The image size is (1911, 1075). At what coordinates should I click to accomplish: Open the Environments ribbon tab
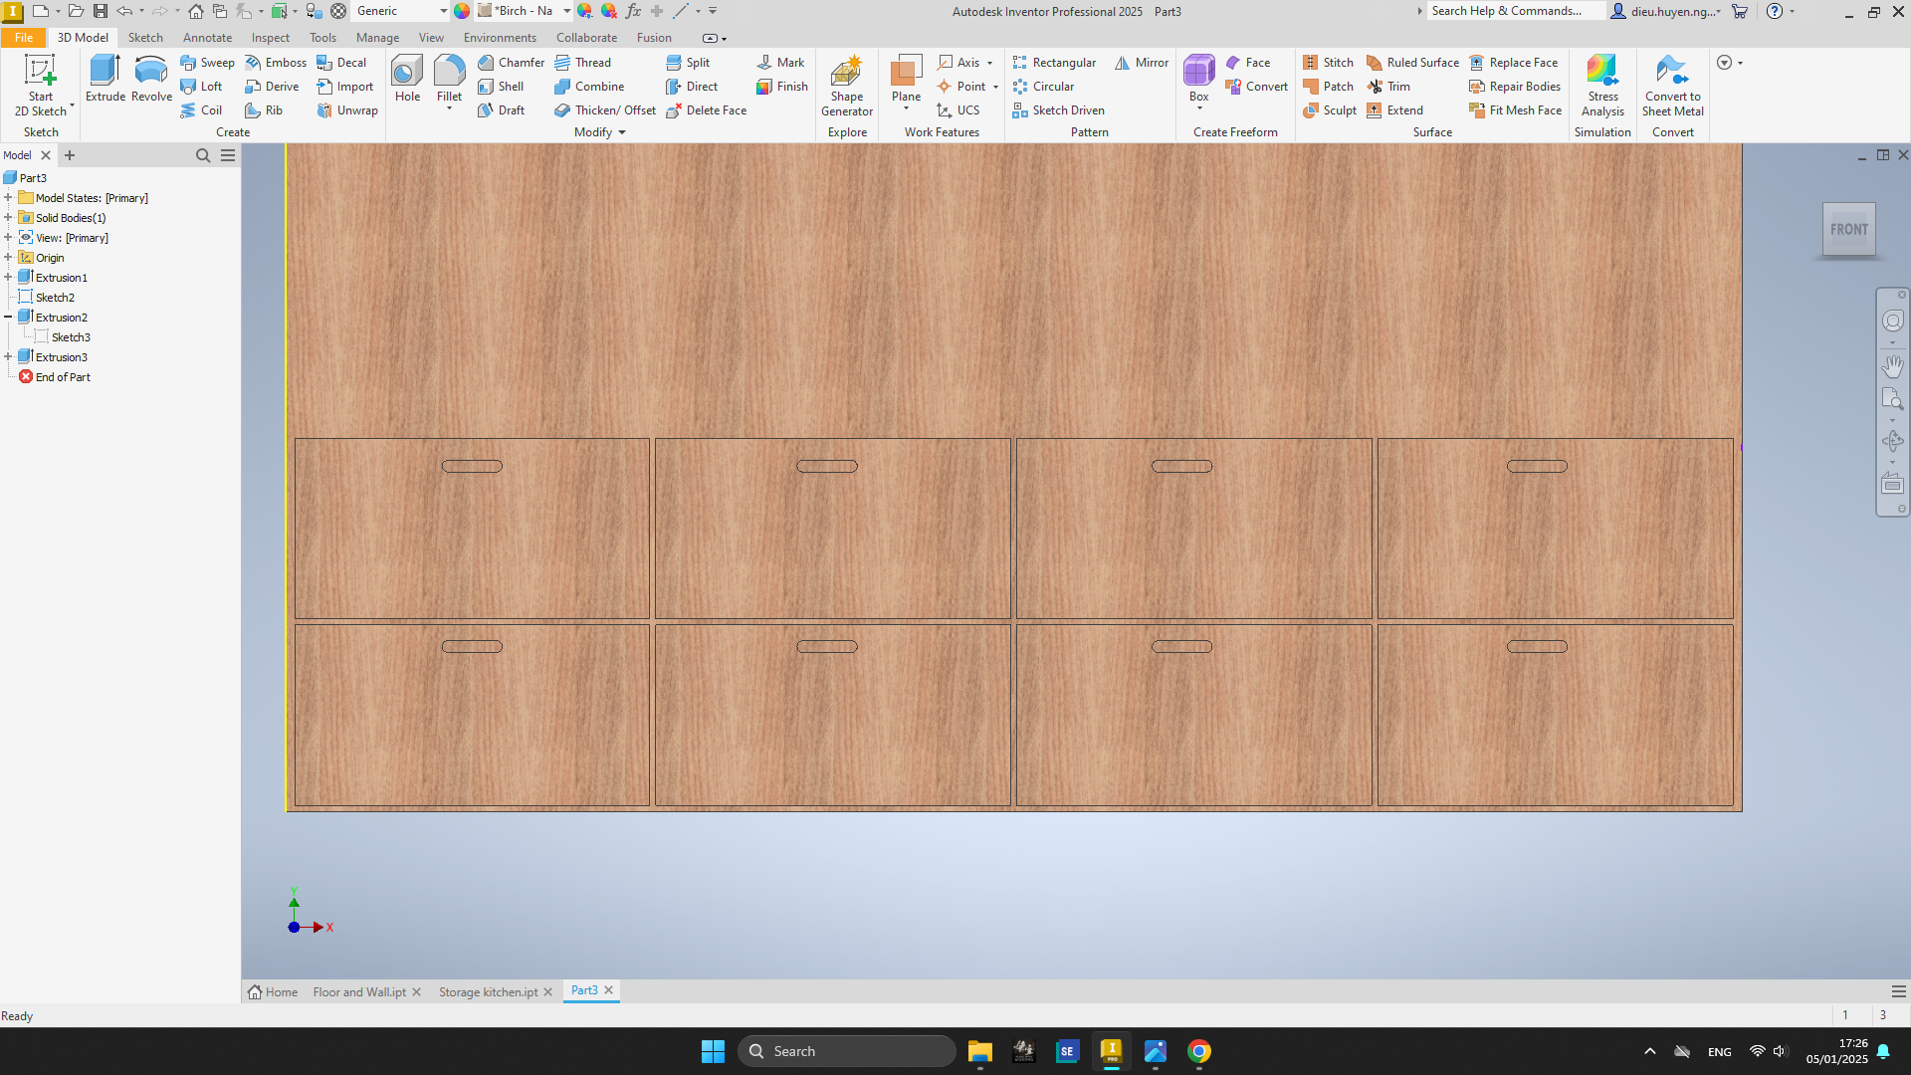click(500, 38)
